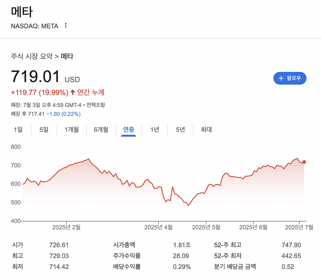Switch to the 5일 chart tab
The width and height of the screenshot is (321, 280).
[x=44, y=130]
